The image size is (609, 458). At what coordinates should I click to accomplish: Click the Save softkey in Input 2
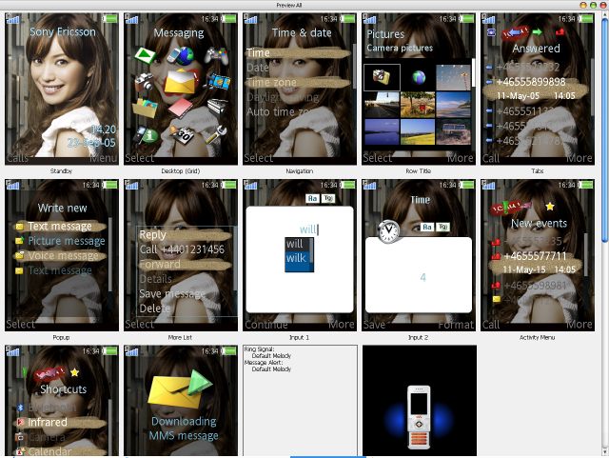click(x=374, y=325)
